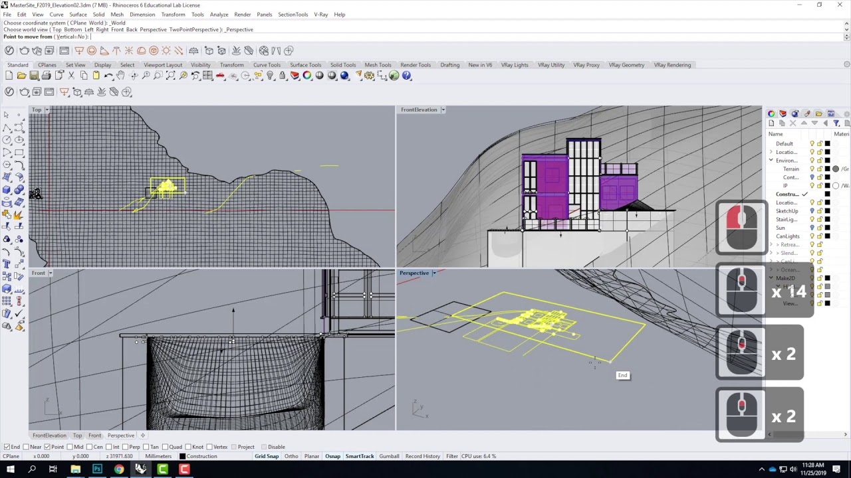Collapse the Environment layer group
This screenshot has width=851, height=478.
click(770, 160)
